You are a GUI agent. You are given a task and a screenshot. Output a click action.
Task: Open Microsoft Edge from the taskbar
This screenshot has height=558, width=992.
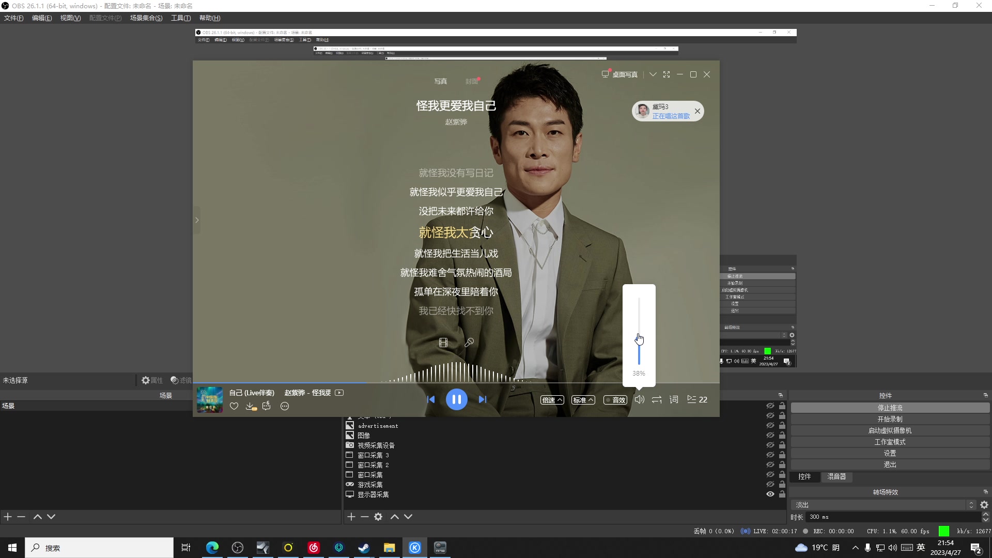click(212, 548)
